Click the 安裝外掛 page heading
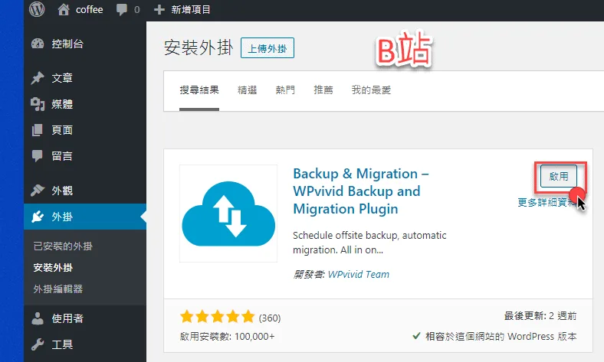The height and width of the screenshot is (362, 604). tap(199, 47)
